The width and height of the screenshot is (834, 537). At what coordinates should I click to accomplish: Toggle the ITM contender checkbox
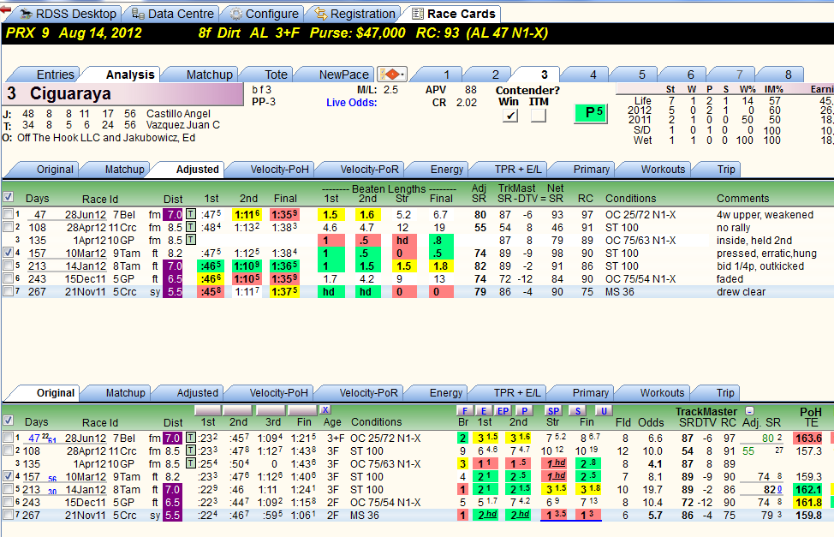point(539,115)
